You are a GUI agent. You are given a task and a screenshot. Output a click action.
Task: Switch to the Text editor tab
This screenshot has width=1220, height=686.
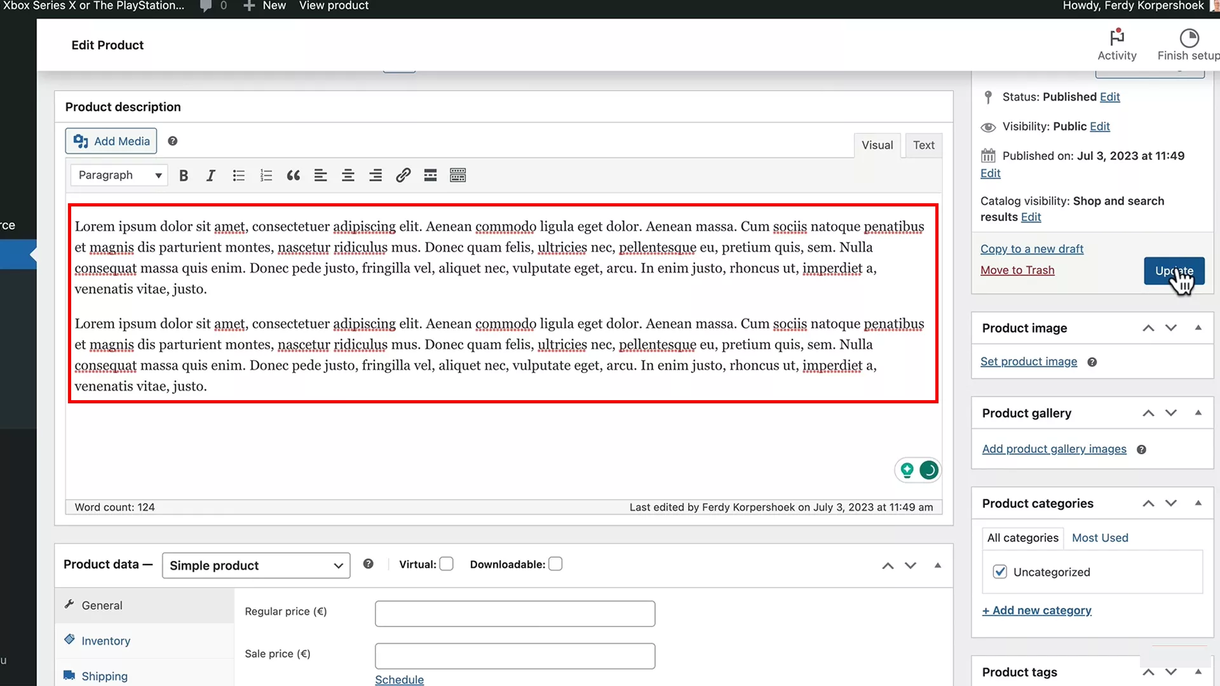(x=923, y=145)
